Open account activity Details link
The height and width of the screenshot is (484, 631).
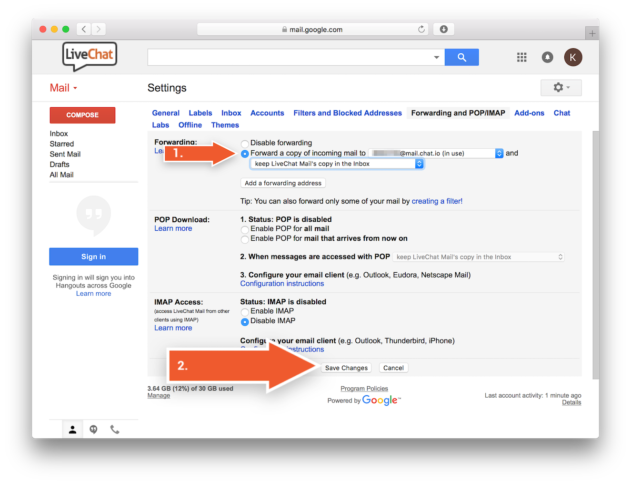point(571,402)
